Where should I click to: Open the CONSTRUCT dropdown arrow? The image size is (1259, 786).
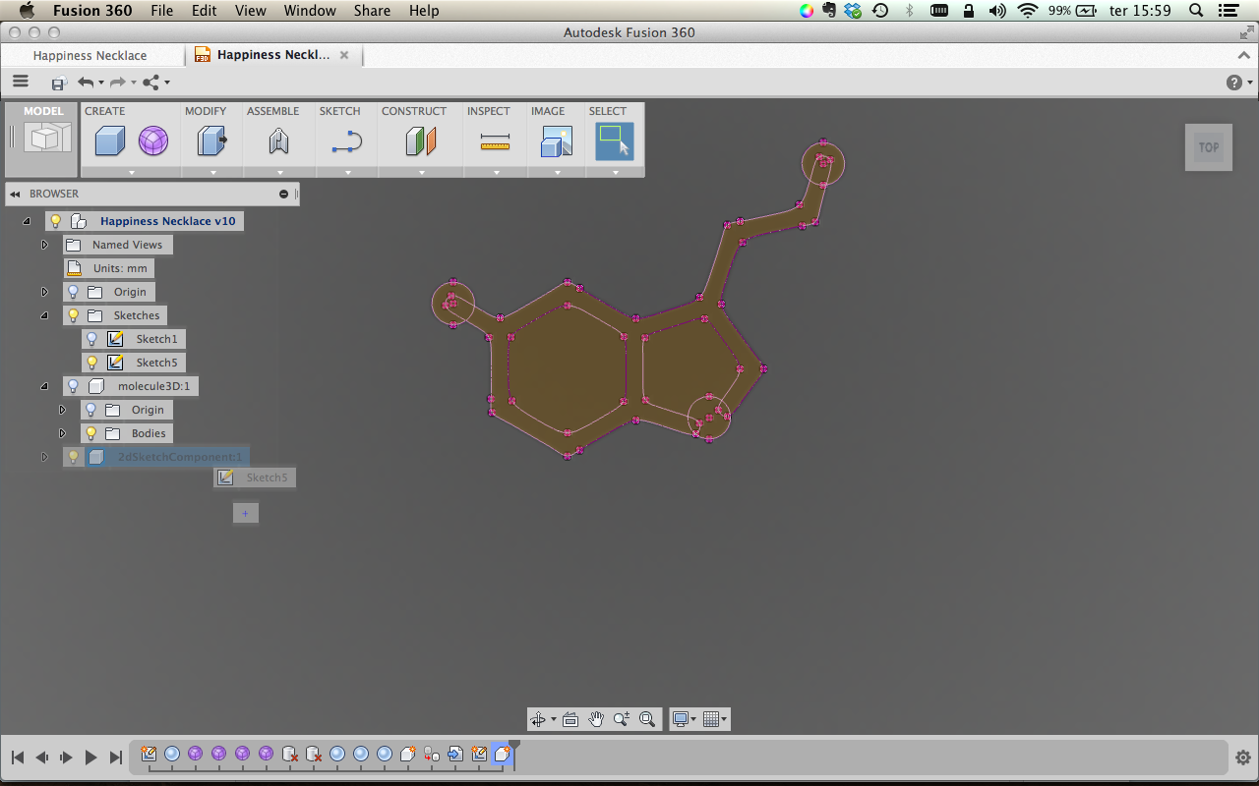[421, 172]
